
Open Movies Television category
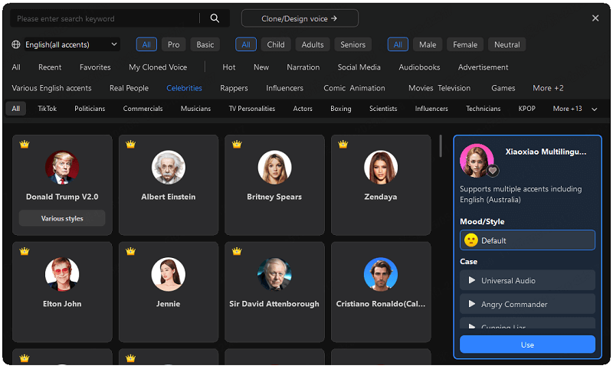click(x=439, y=88)
